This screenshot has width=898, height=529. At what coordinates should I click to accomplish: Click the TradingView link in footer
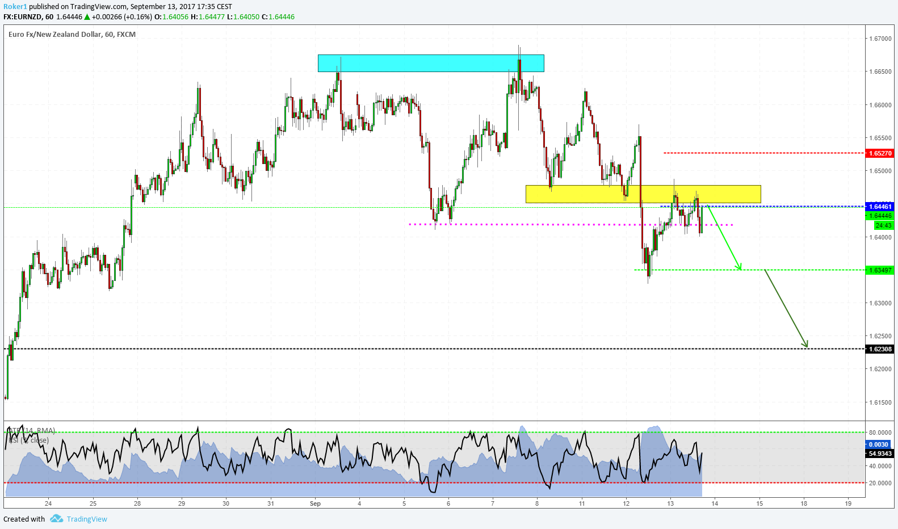coord(87,519)
